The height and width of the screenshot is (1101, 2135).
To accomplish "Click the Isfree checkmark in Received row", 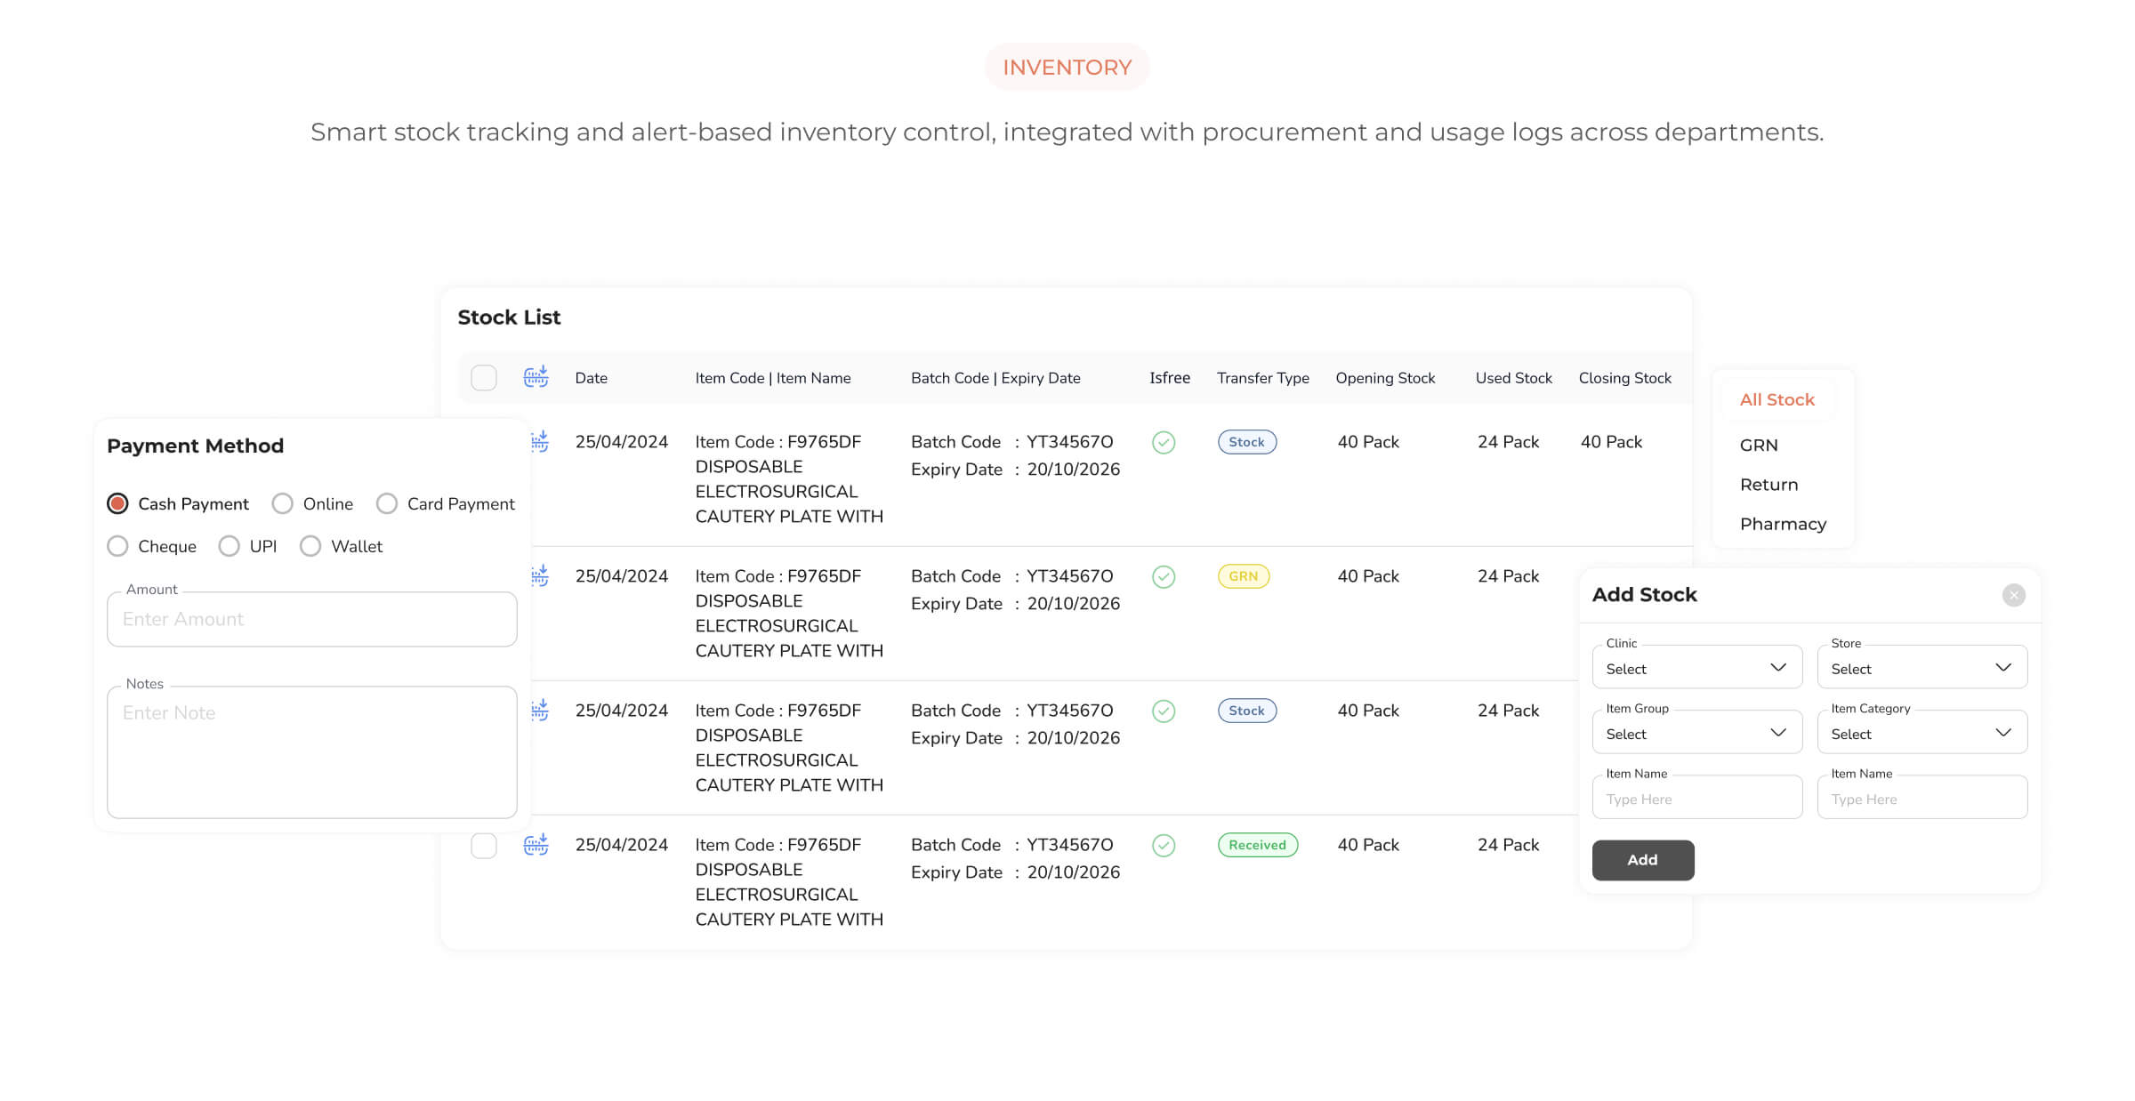I will tap(1164, 845).
